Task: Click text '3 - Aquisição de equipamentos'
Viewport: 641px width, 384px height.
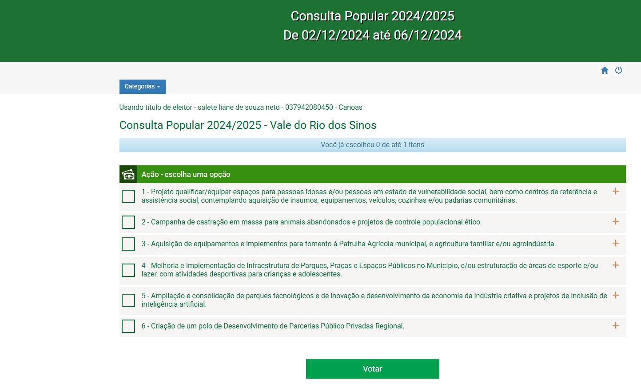Action: tap(190, 244)
